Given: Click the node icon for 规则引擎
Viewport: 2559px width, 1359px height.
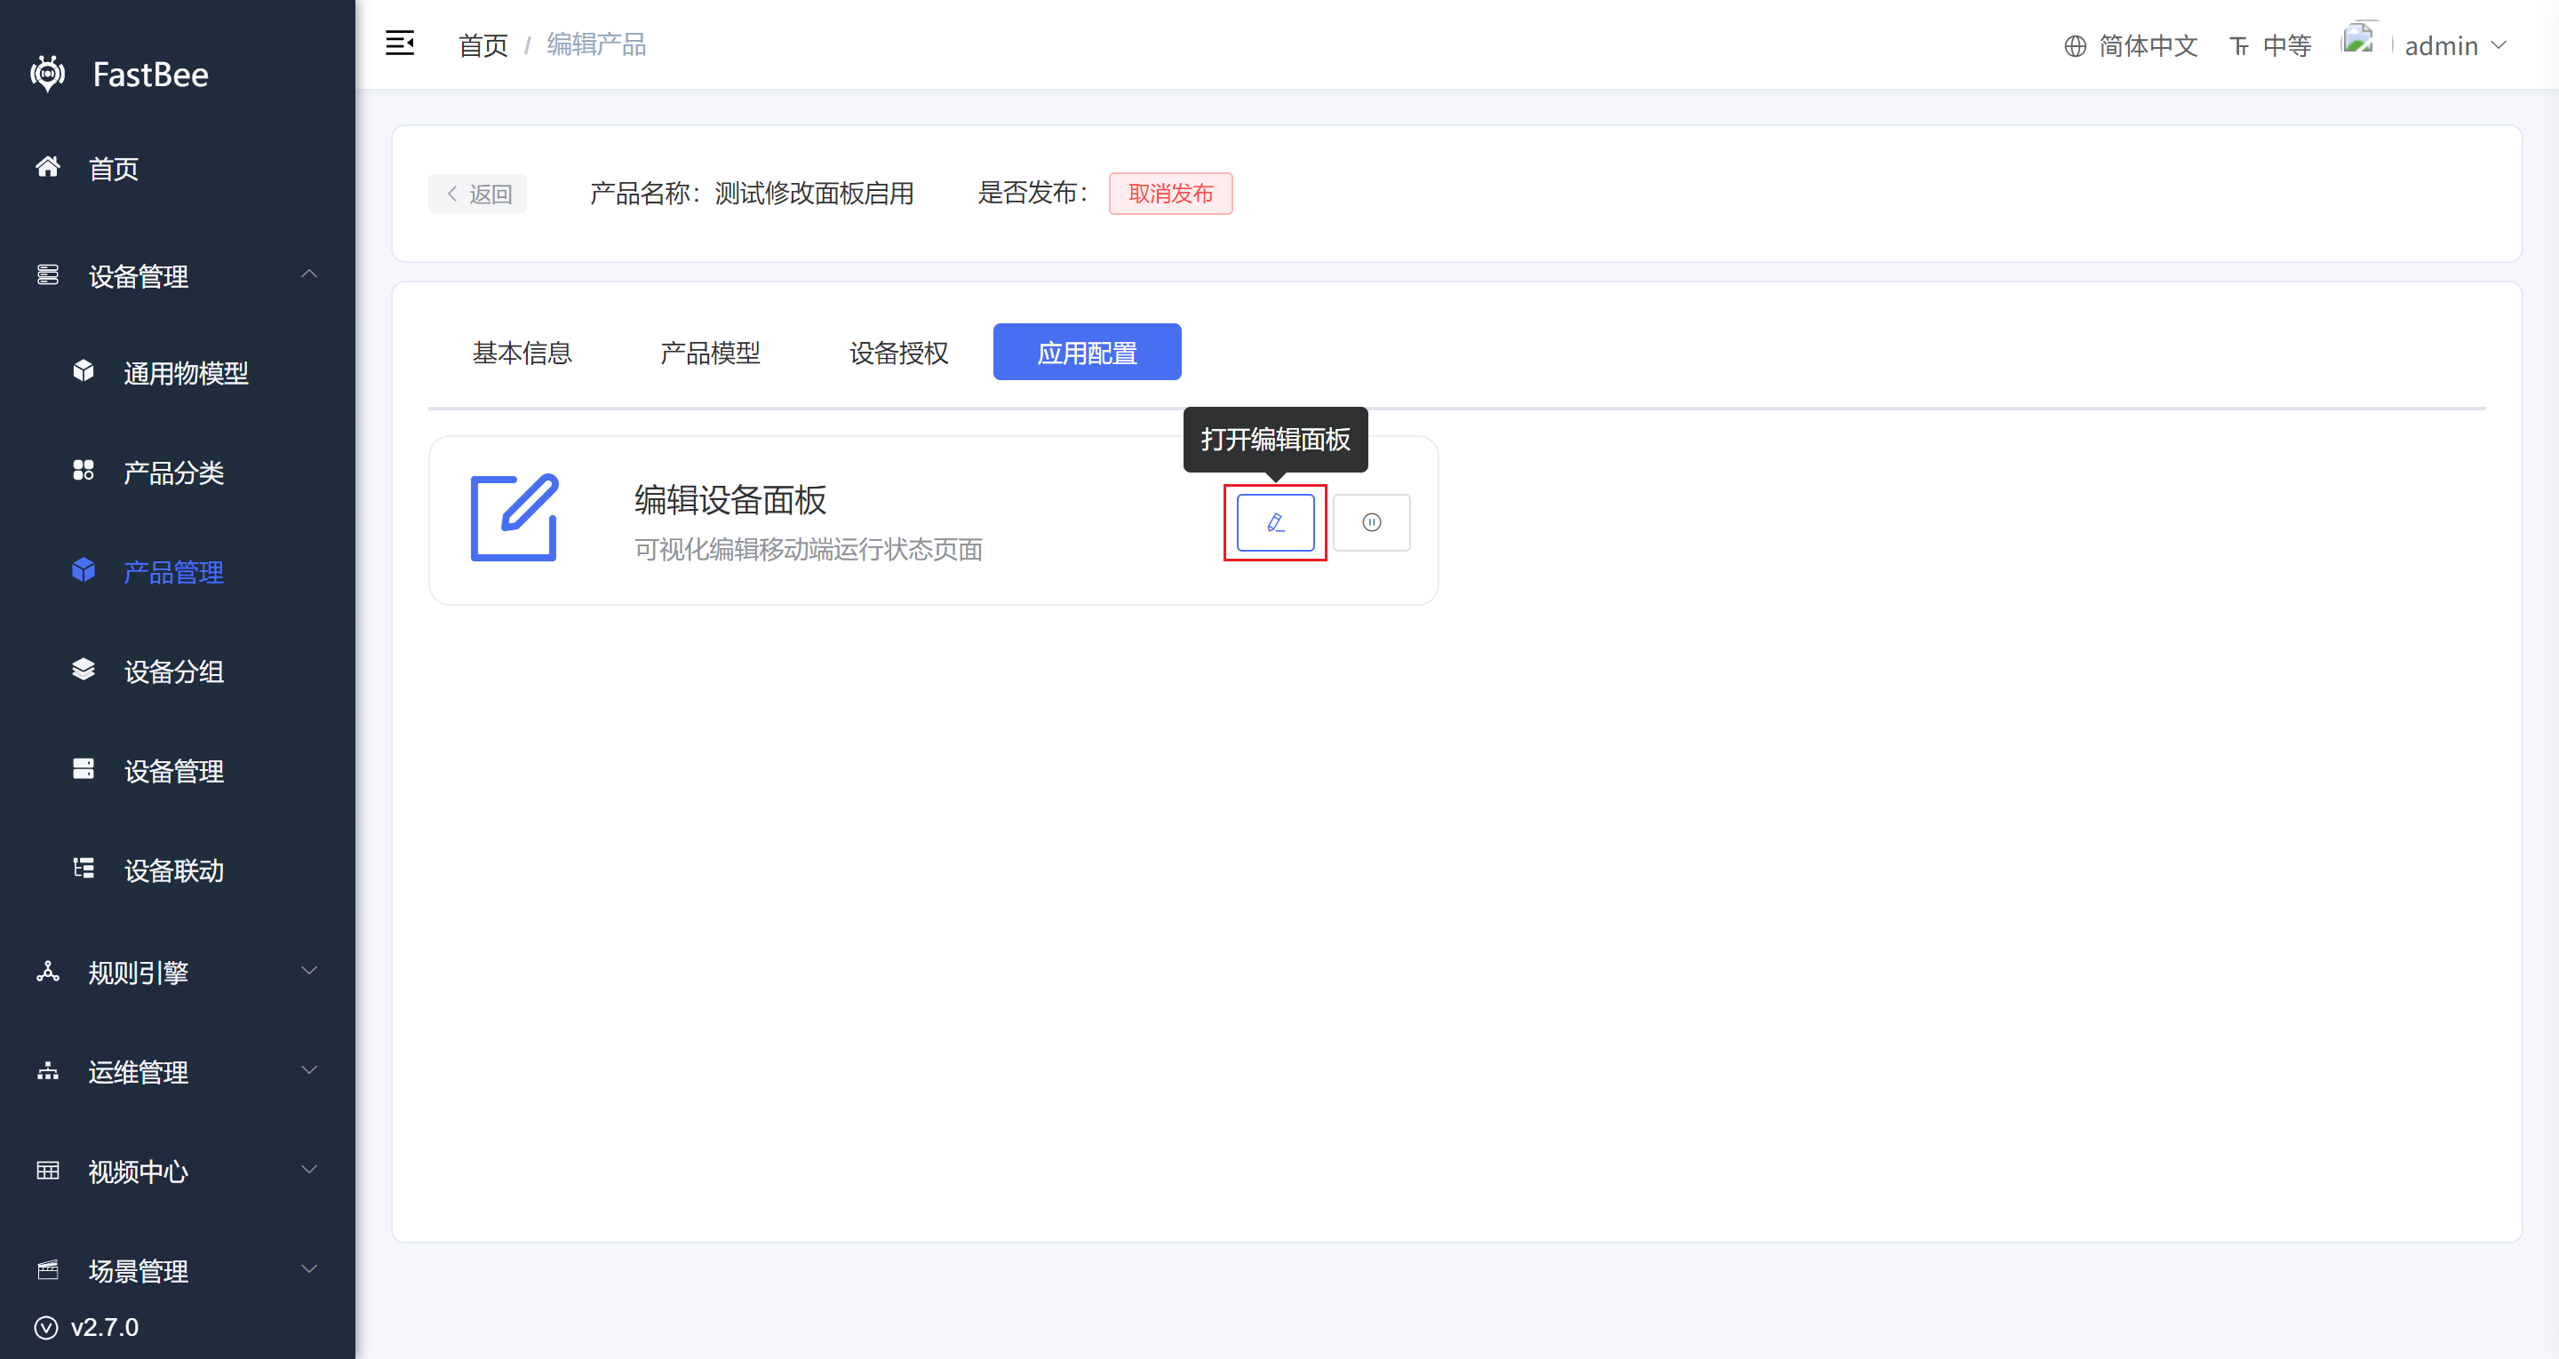Looking at the screenshot, I should click(48, 972).
